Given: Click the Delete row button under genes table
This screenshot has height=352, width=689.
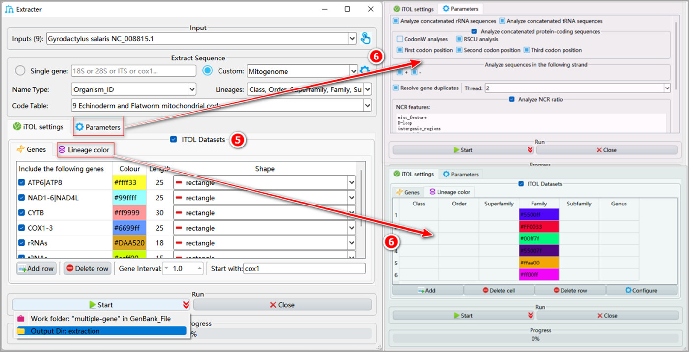Looking at the screenshot, I should coord(88,268).
